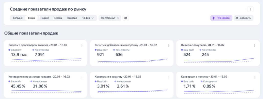Image resolution: width=263 pixels, height=99 pixels.
Task: Click the Конверсия в корзину sparkline chart
Action: click(x=132, y=91)
